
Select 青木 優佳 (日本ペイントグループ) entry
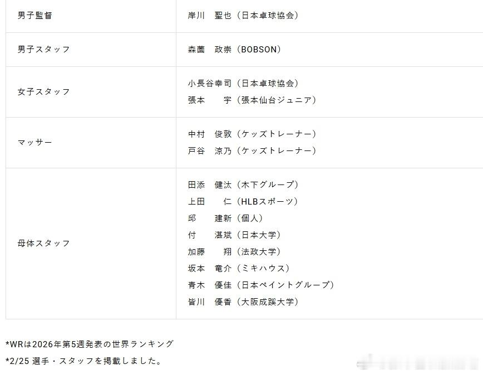tap(261, 285)
